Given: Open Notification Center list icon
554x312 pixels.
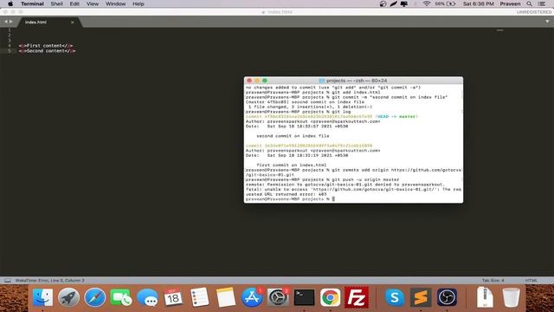Looking at the screenshot, I should [x=542, y=3].
